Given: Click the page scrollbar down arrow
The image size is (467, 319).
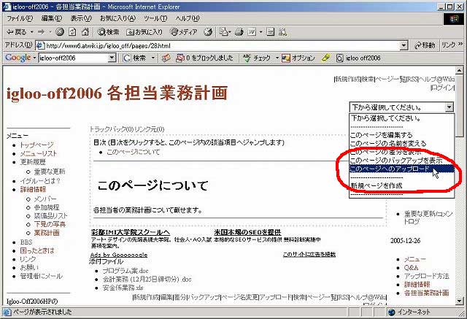Looking at the screenshot, I should [459, 301].
